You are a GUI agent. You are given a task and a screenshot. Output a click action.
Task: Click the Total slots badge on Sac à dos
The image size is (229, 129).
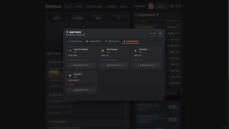[74, 80]
